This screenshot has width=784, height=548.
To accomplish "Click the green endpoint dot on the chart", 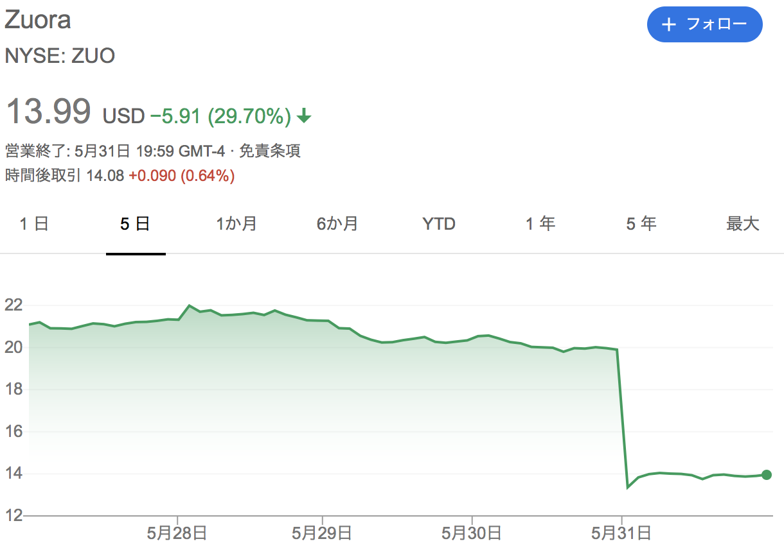I will [x=766, y=475].
